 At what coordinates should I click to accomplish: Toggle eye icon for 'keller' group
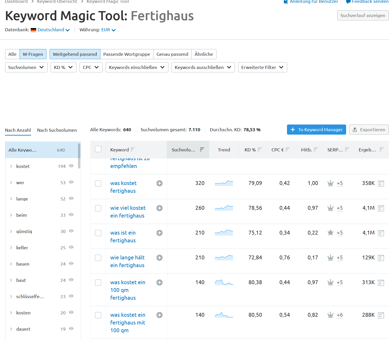click(x=71, y=247)
